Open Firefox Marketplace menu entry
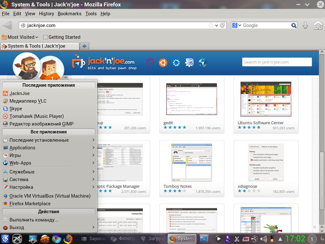Viewport: 325px width, 244px height. (49, 204)
